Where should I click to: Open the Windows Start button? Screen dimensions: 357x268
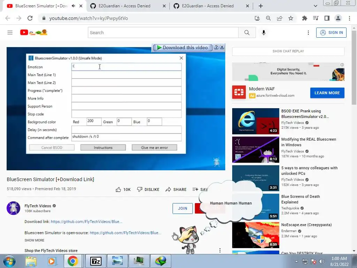click(9, 261)
